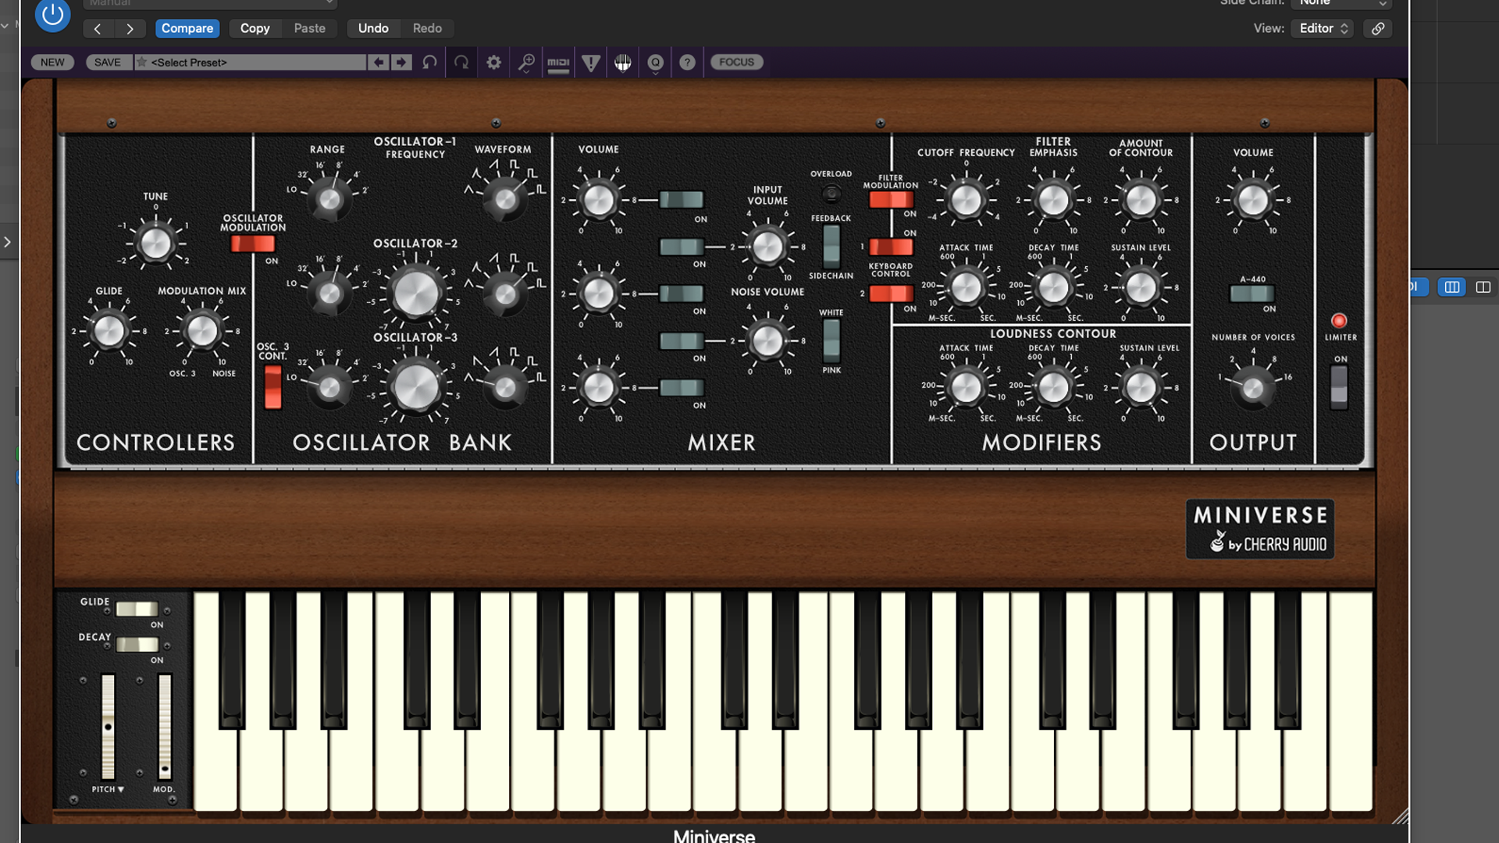Image resolution: width=1499 pixels, height=843 pixels.
Task: Click the keyboard globe icon in toolbar
Action: (x=622, y=62)
